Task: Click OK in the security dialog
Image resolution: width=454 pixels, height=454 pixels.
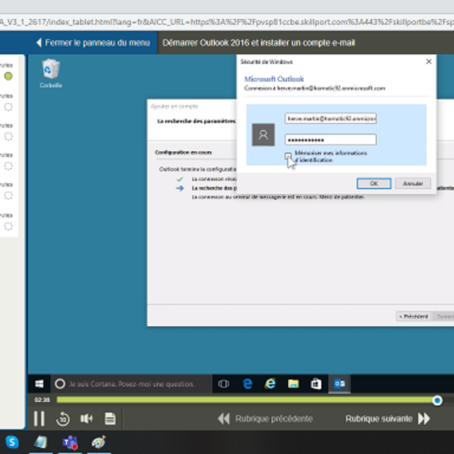Action: coord(374,183)
